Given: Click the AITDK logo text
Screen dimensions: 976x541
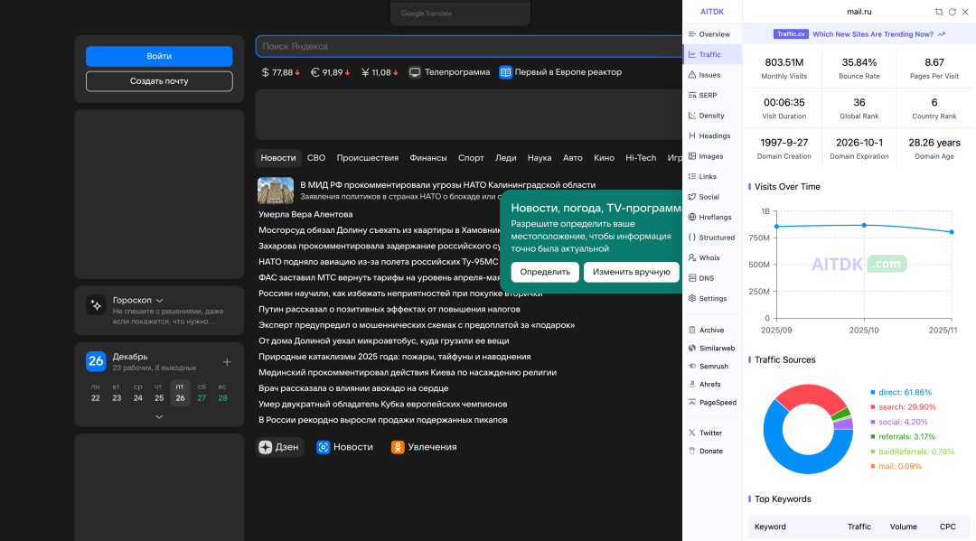Looking at the screenshot, I should click(x=712, y=12).
